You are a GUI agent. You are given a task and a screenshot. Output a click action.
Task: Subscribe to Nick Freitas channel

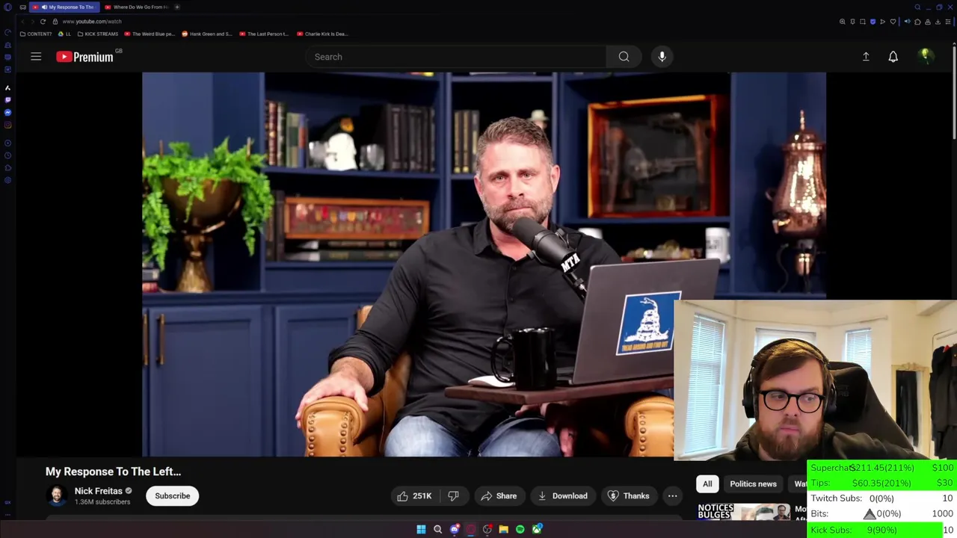pos(172,495)
